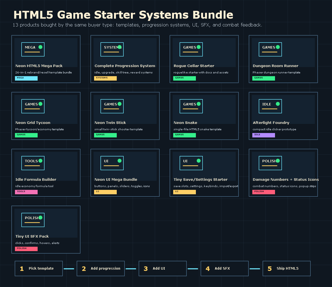332x287 pixels.
Task: Open the Neon HTML5 Mega Pack title
Action: click(x=39, y=66)
